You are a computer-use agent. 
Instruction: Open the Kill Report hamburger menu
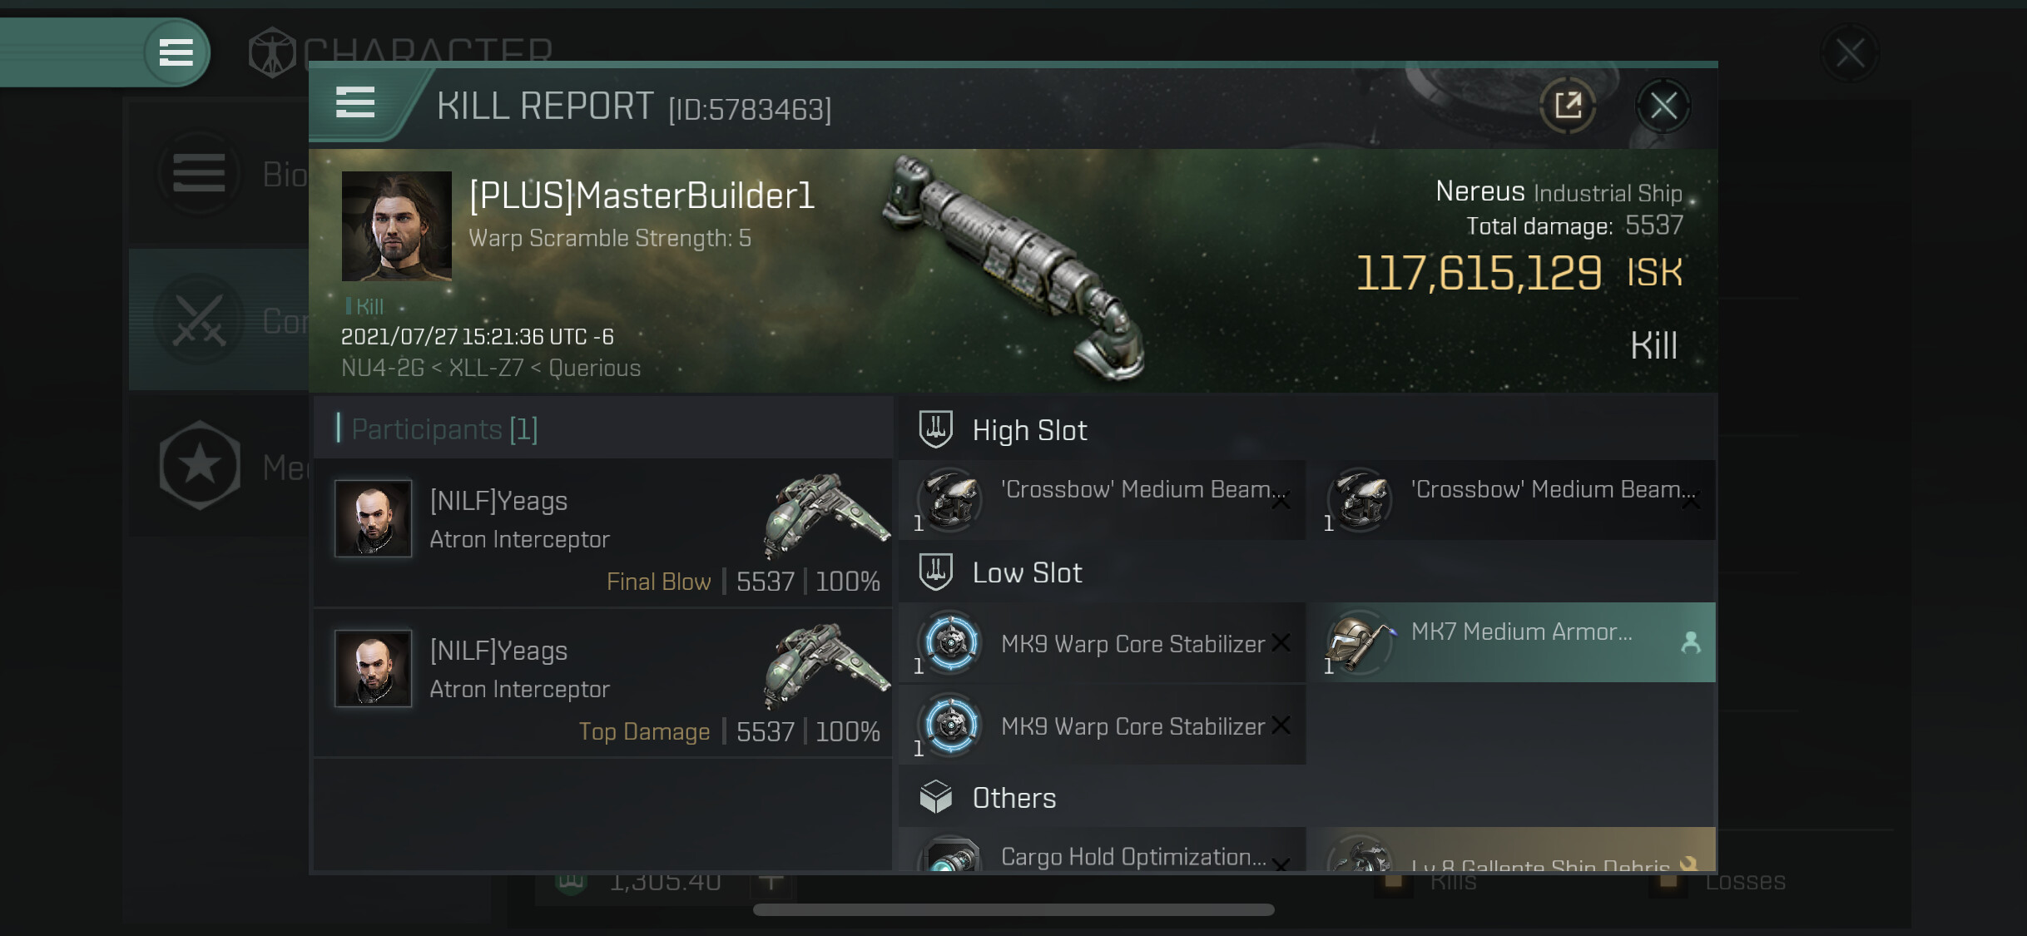coord(355,103)
